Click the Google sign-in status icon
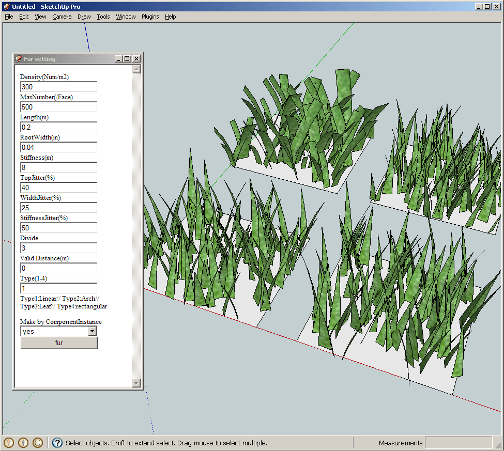This screenshot has width=504, height=451. click(x=38, y=443)
